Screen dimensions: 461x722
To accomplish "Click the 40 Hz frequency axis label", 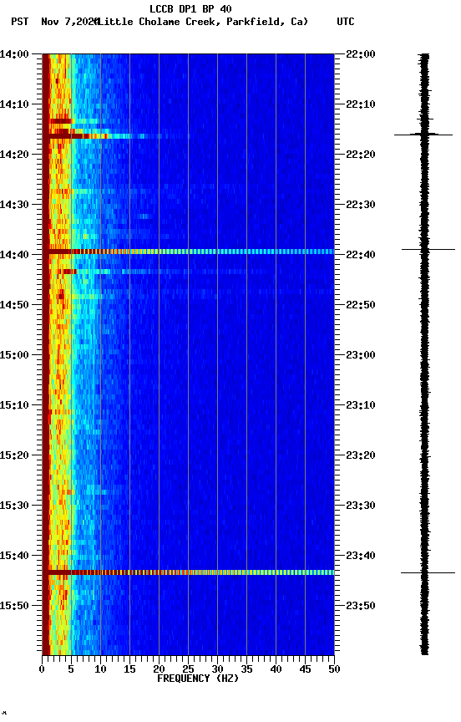I will click(x=276, y=669).
